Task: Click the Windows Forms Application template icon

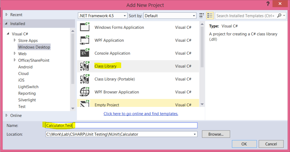Action: [x=85, y=27]
